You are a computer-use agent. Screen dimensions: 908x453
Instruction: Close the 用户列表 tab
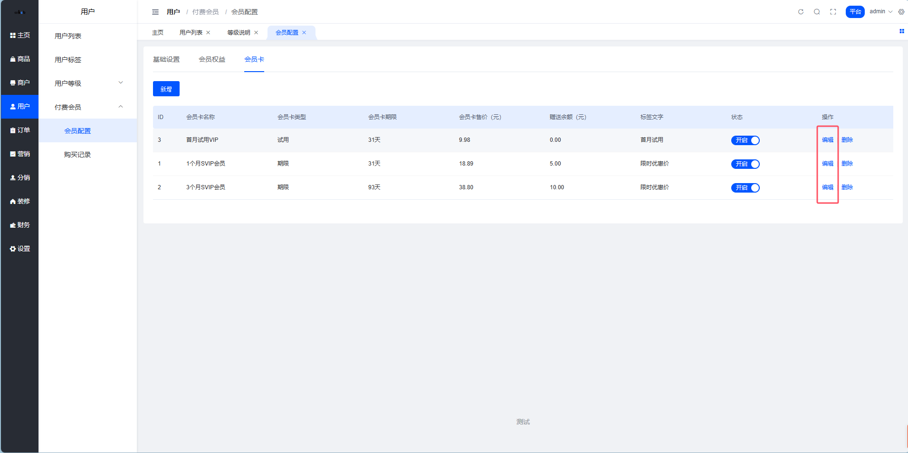click(x=208, y=33)
